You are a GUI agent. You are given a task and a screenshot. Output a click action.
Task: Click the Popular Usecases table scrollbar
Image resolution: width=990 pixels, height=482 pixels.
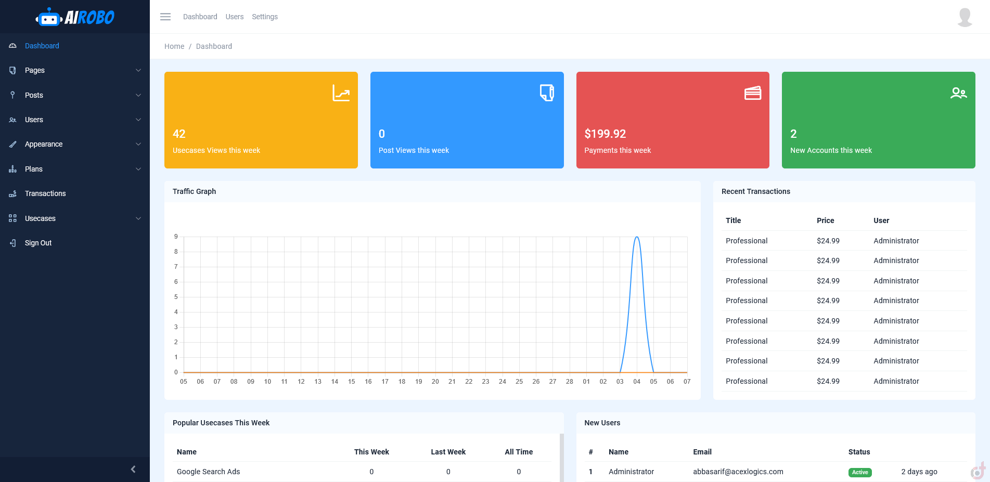561,458
